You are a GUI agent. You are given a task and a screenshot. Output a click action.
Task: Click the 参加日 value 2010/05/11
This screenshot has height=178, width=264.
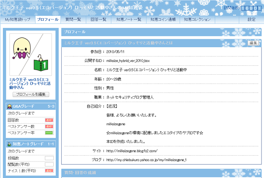pyautogui.click(x=115, y=52)
